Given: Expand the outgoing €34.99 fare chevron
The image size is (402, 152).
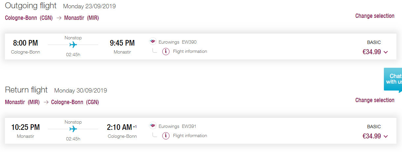Looking at the screenshot, I should pos(386,52).
